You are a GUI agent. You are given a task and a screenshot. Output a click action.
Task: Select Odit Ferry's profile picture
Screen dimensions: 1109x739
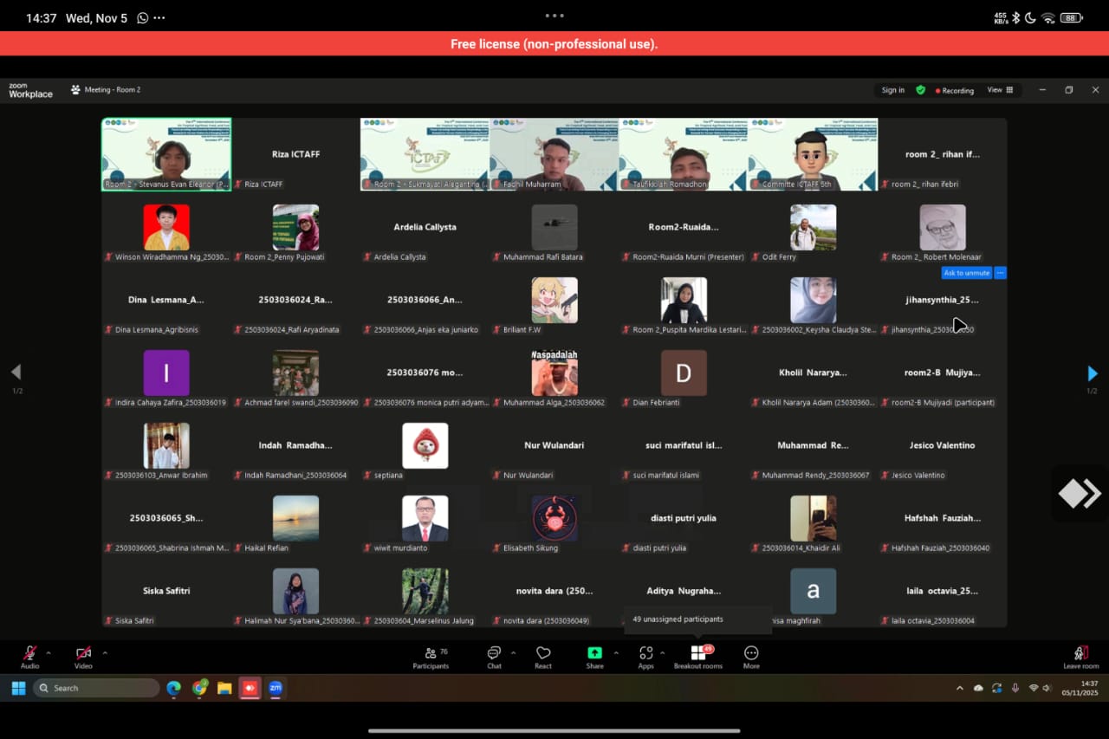(813, 227)
